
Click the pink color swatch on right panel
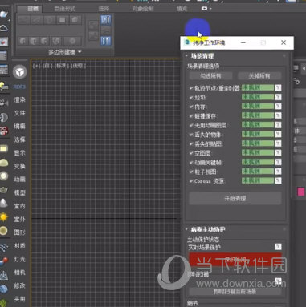[301, 192]
